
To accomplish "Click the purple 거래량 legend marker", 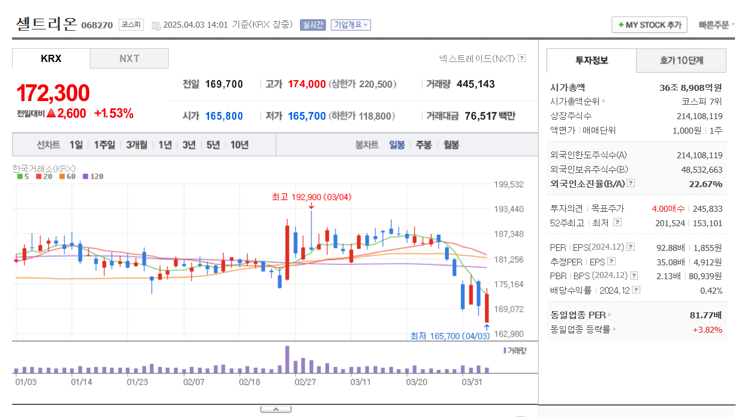I will click(505, 350).
